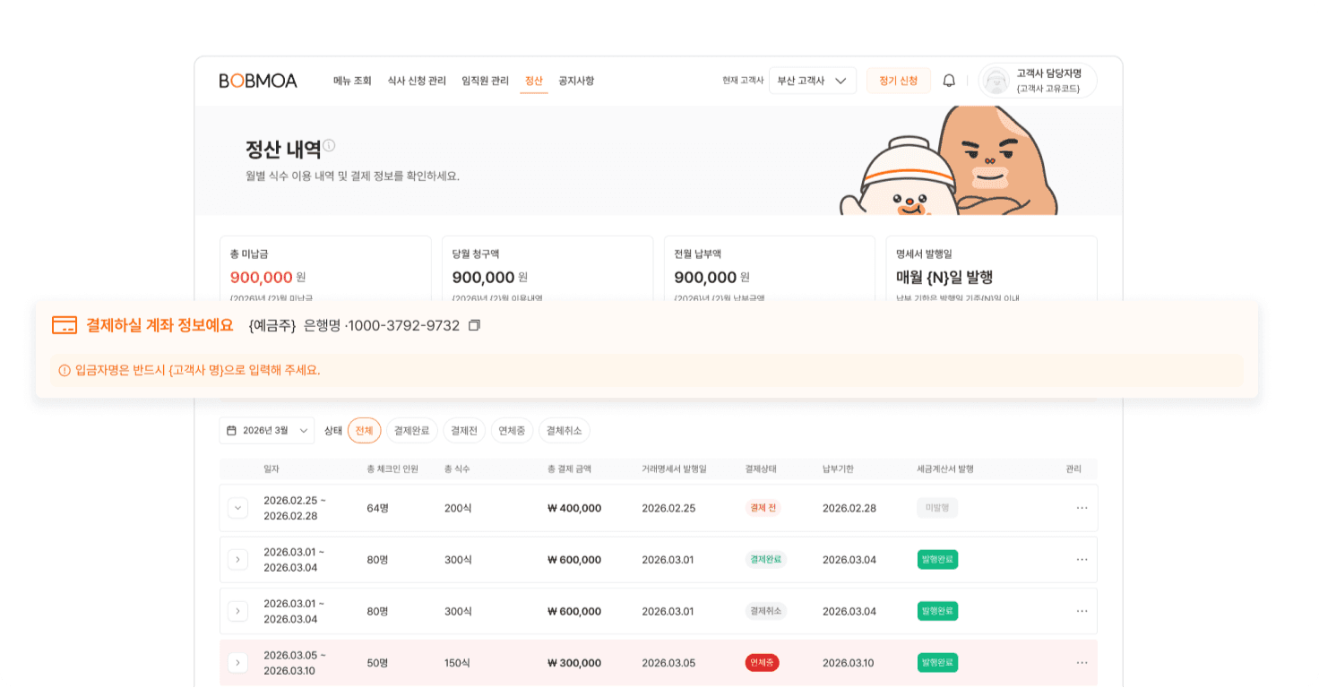This screenshot has height=688, width=1319.
Task: Go to 식사 신청 관리
Action: 417,81
